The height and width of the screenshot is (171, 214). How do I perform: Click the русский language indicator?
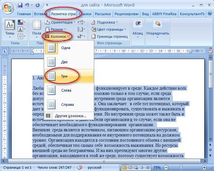coord(95,167)
